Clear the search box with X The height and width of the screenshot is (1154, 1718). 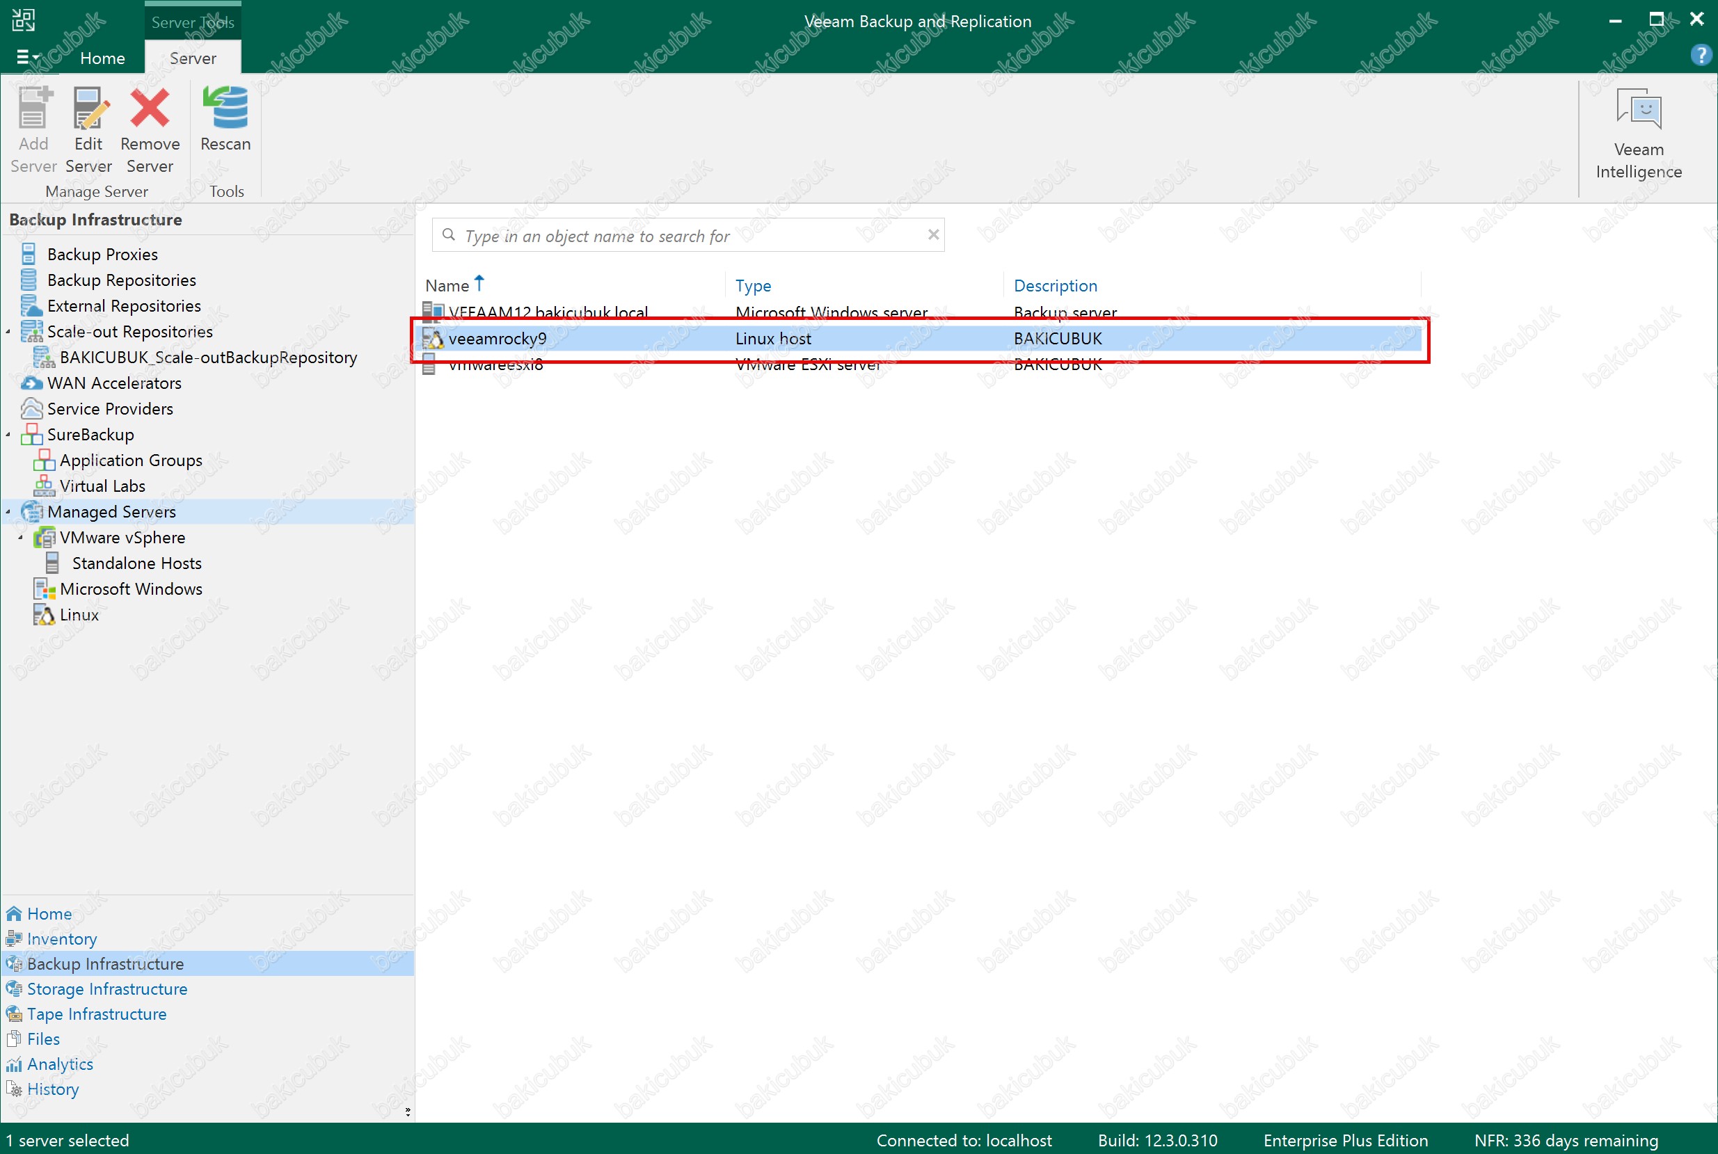pyautogui.click(x=932, y=235)
